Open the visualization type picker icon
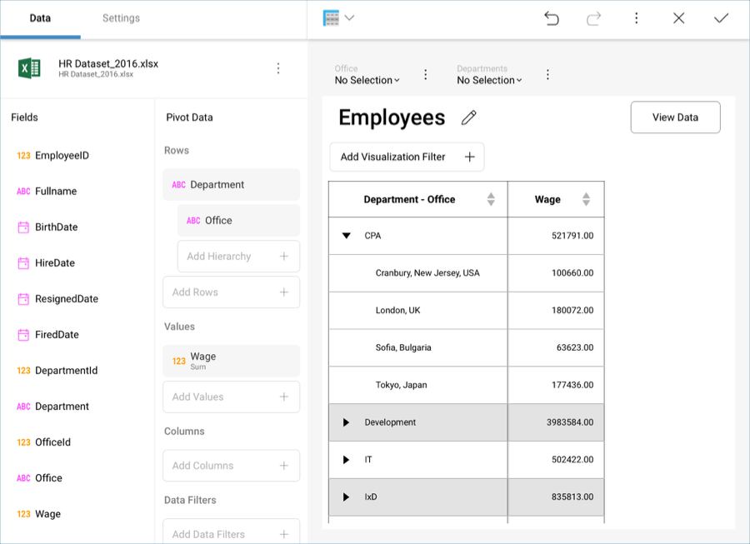Screen dimensions: 750x544 click(x=333, y=17)
